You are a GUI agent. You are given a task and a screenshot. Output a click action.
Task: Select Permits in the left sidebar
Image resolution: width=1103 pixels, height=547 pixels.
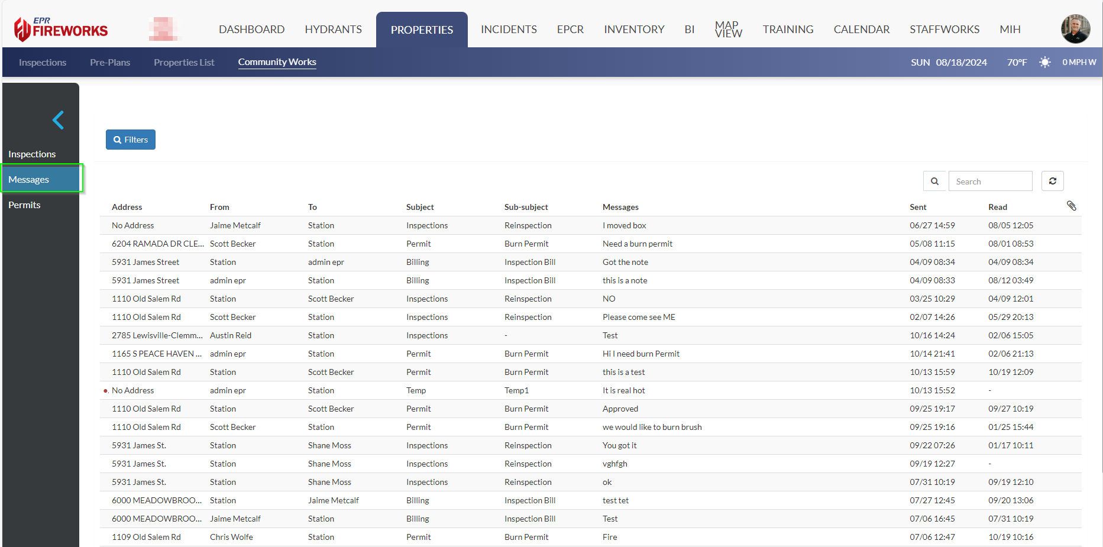point(24,205)
